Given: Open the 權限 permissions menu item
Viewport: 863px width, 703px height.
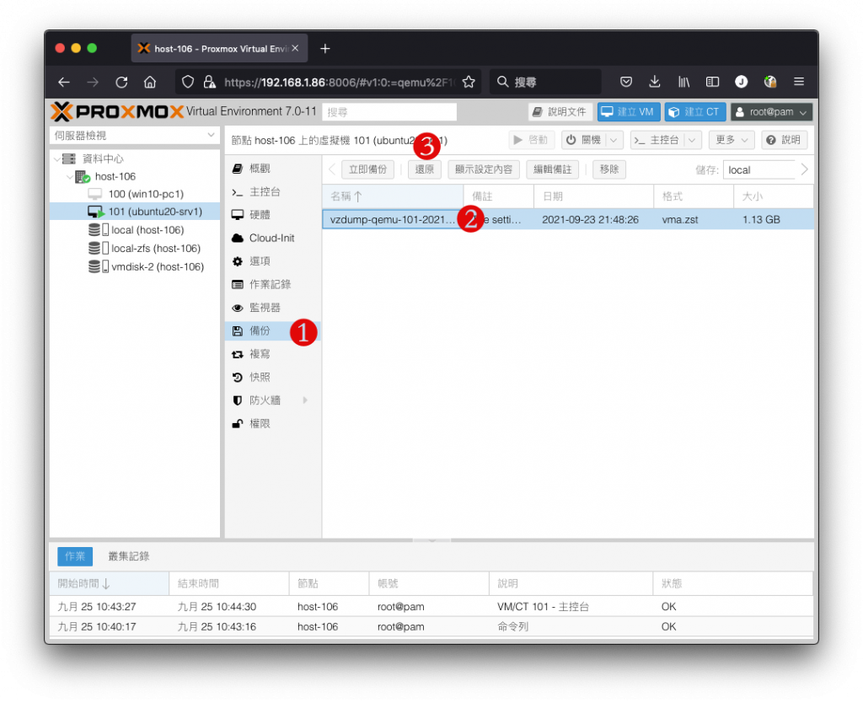Looking at the screenshot, I should 273,423.
